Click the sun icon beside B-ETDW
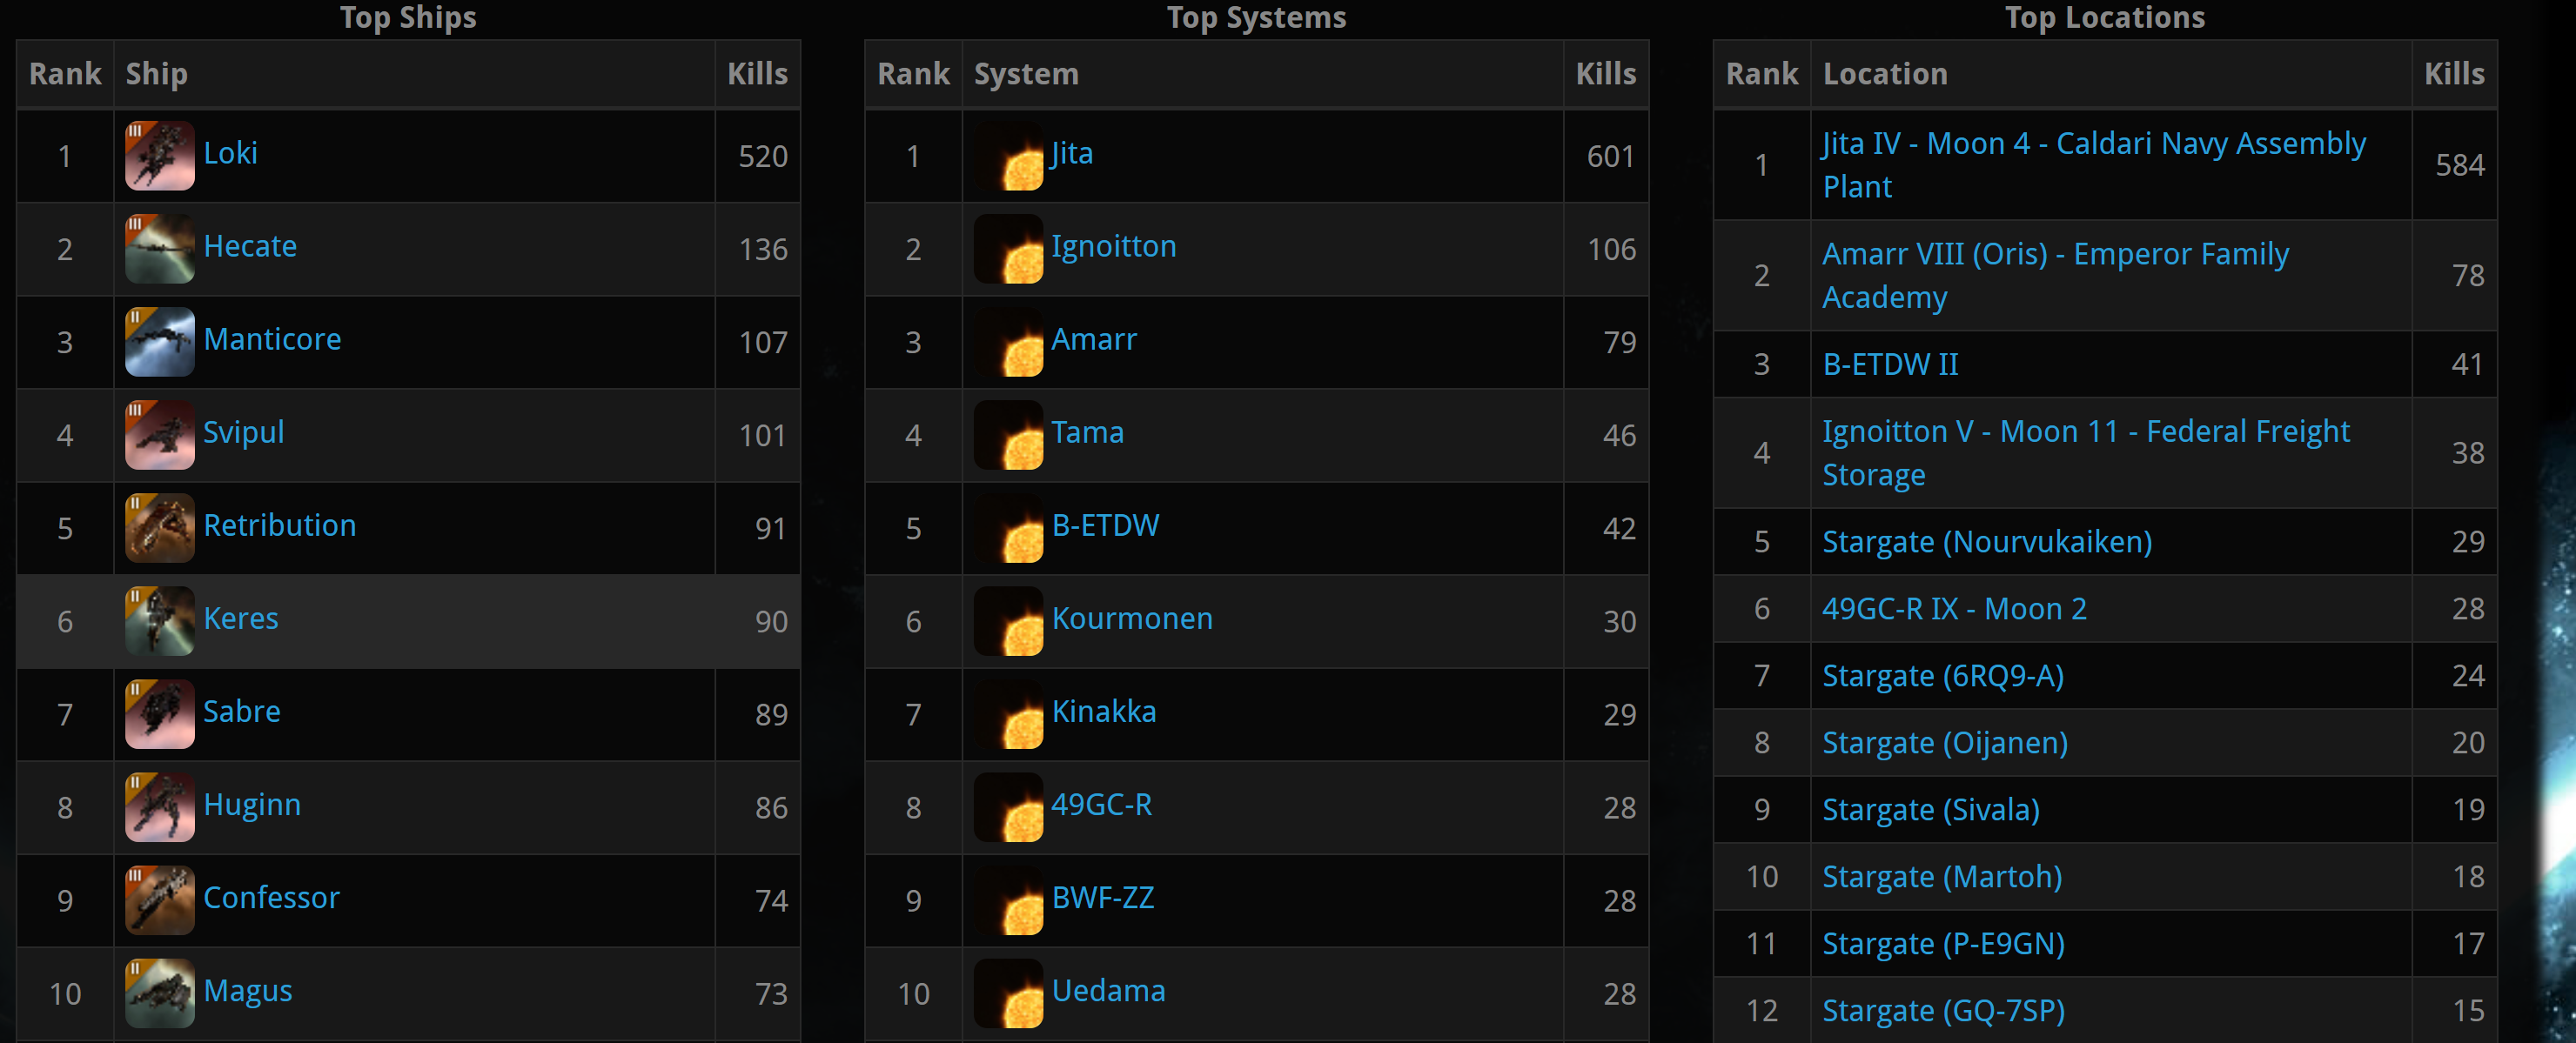2576x1043 pixels. [1009, 527]
